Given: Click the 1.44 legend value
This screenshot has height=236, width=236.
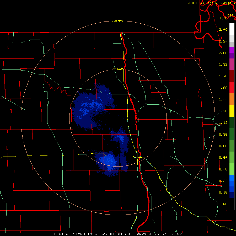Looking at the screenshot, I should (223, 99).
